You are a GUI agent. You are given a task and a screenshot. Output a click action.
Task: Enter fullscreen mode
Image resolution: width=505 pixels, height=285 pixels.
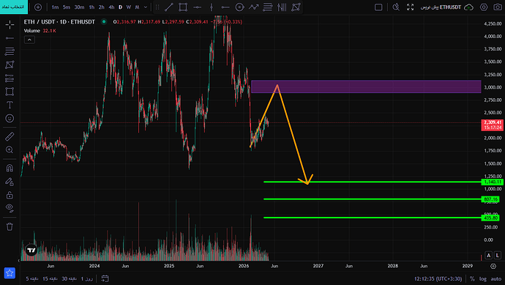410,7
